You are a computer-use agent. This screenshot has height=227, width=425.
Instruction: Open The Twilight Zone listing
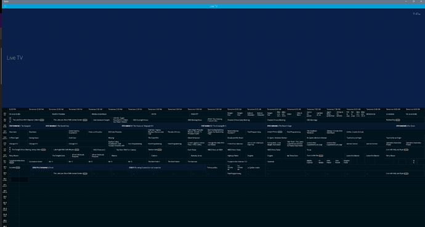click(x=59, y=156)
